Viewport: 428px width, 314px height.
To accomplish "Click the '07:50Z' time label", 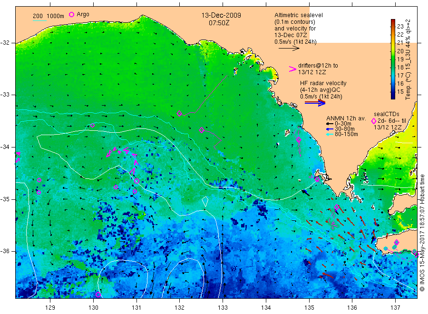I will [219, 23].
